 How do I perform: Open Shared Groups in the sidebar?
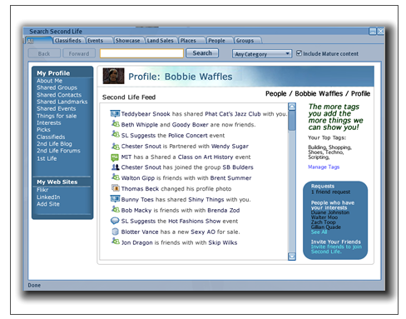pos(57,87)
